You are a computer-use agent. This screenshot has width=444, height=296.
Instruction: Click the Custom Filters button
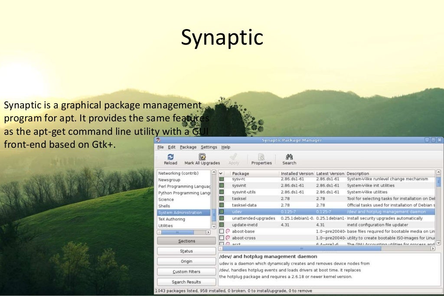coord(186,272)
